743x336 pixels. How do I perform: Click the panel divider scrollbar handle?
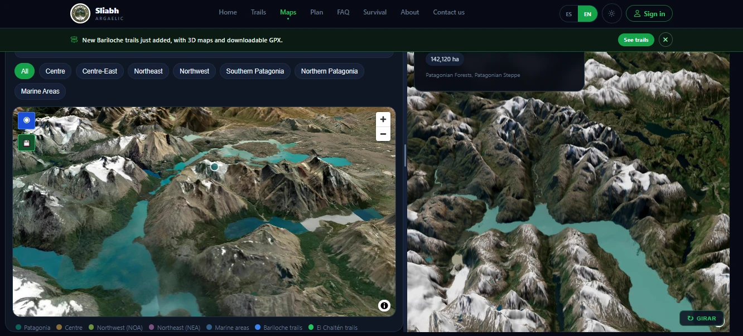click(406, 155)
